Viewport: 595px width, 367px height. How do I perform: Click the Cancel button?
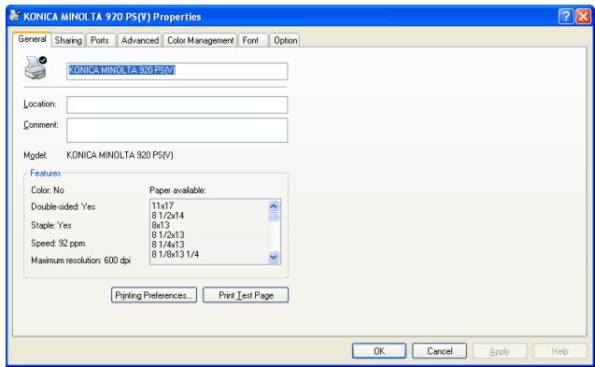pos(439,351)
